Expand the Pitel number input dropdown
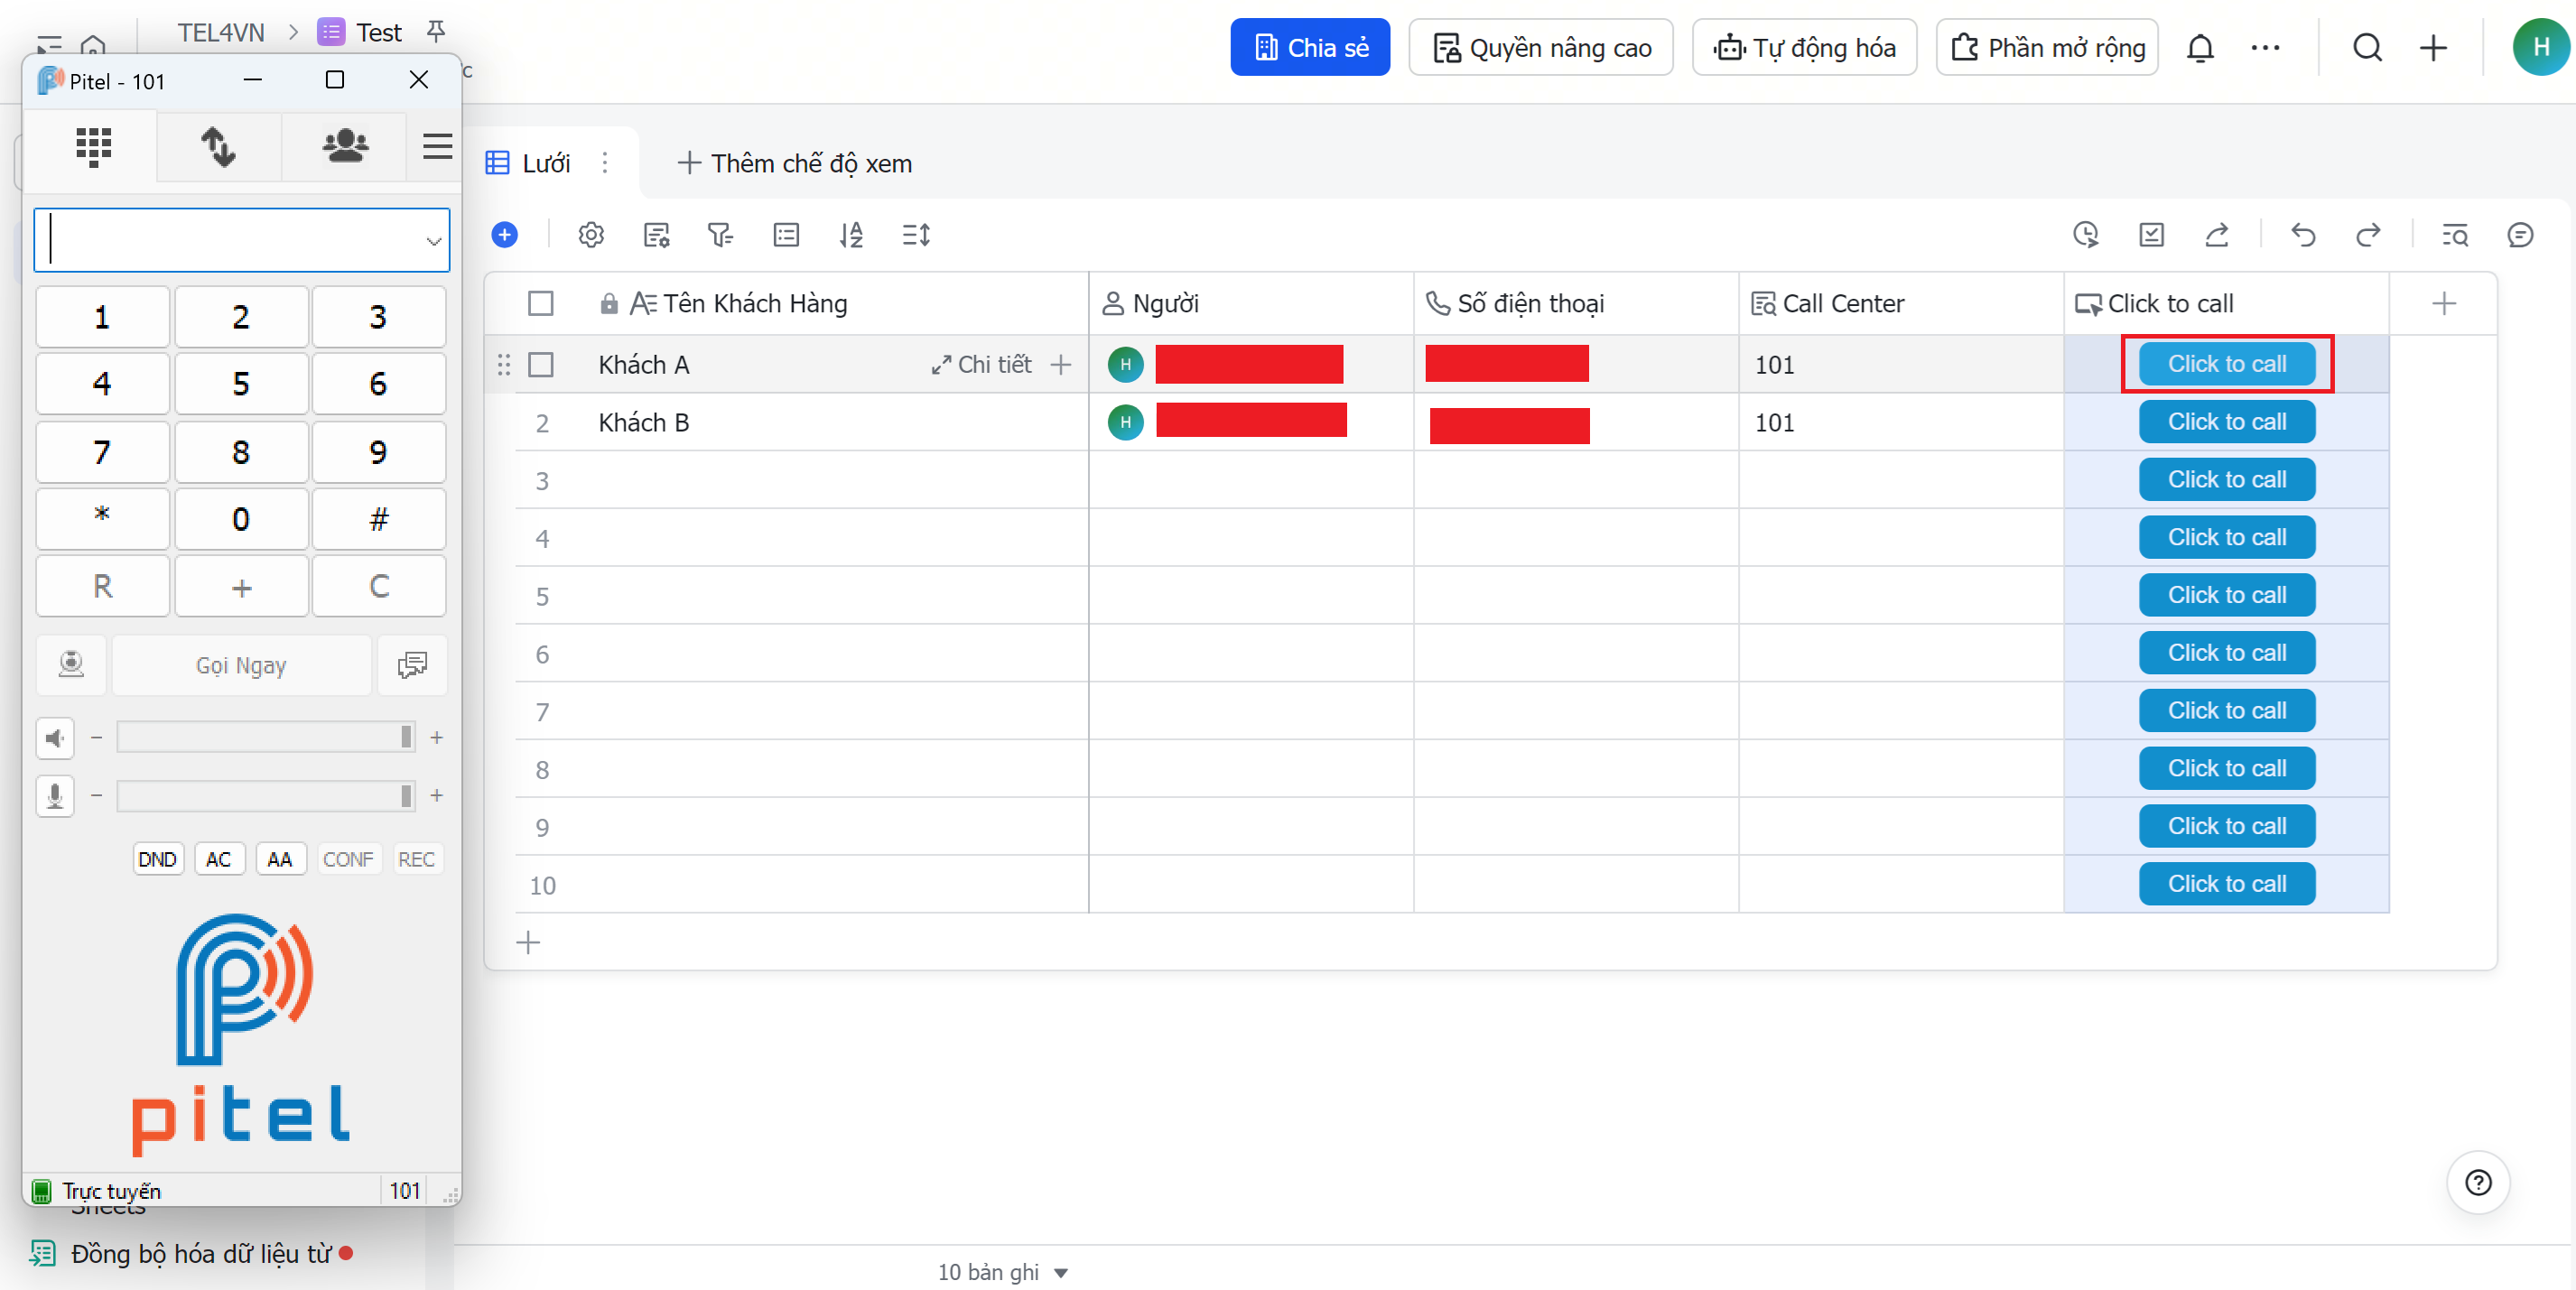This screenshot has height=1290, width=2576. (434, 241)
